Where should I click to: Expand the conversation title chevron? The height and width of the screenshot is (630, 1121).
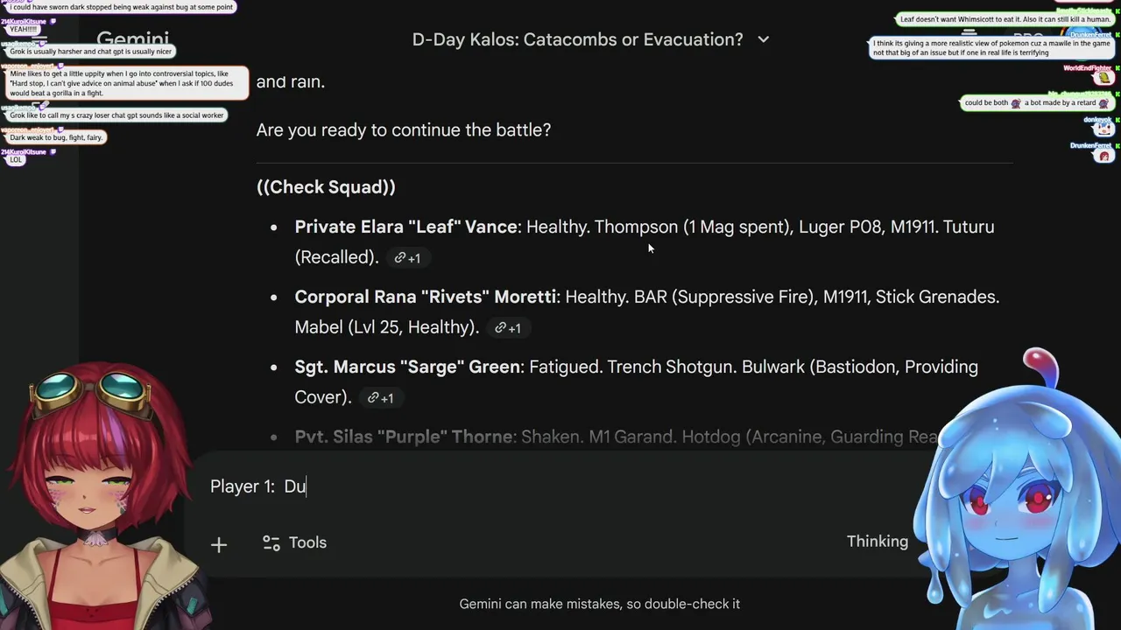coord(763,39)
